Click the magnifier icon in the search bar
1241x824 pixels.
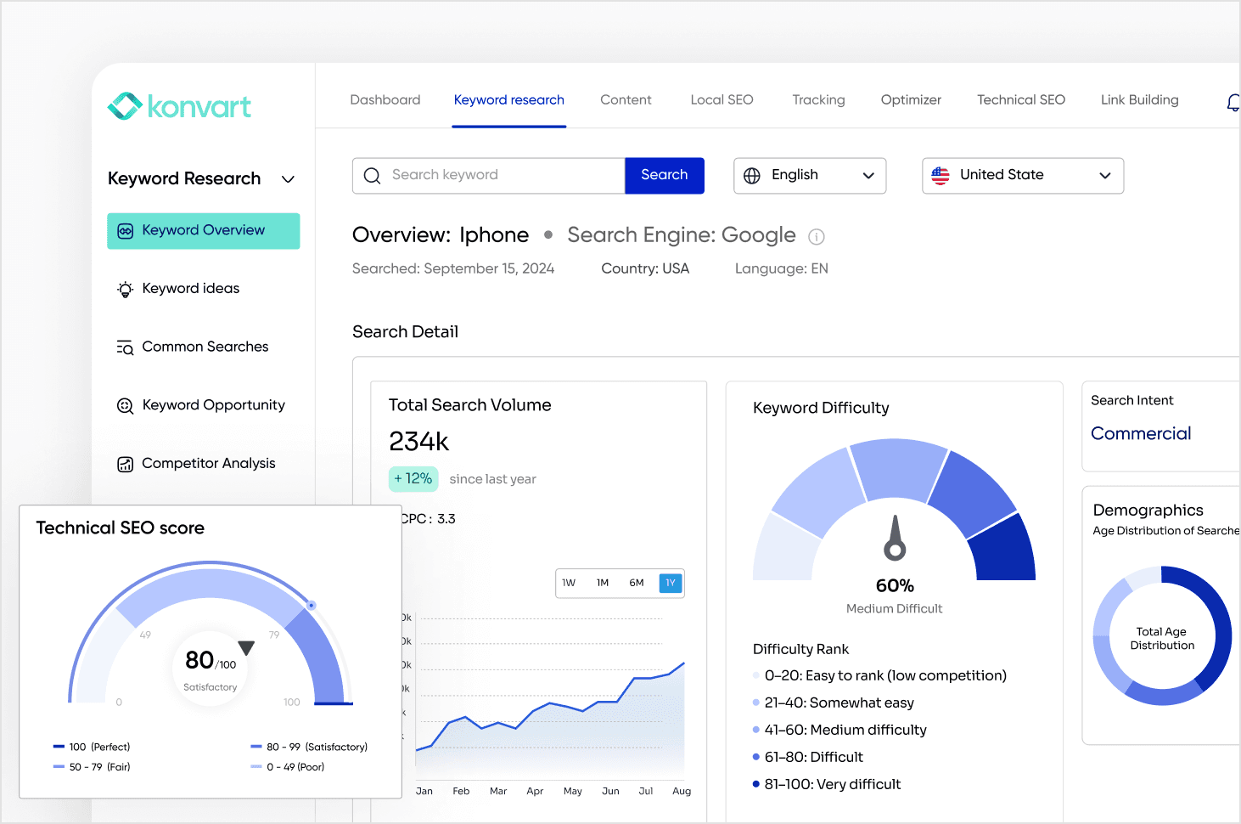coord(372,175)
